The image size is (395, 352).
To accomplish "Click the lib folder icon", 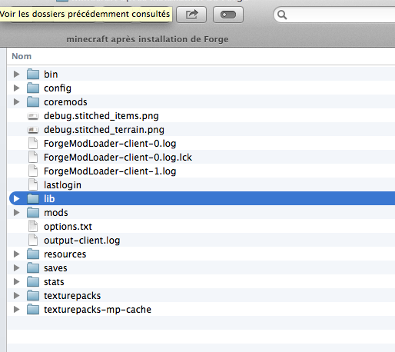I will (x=33, y=198).
